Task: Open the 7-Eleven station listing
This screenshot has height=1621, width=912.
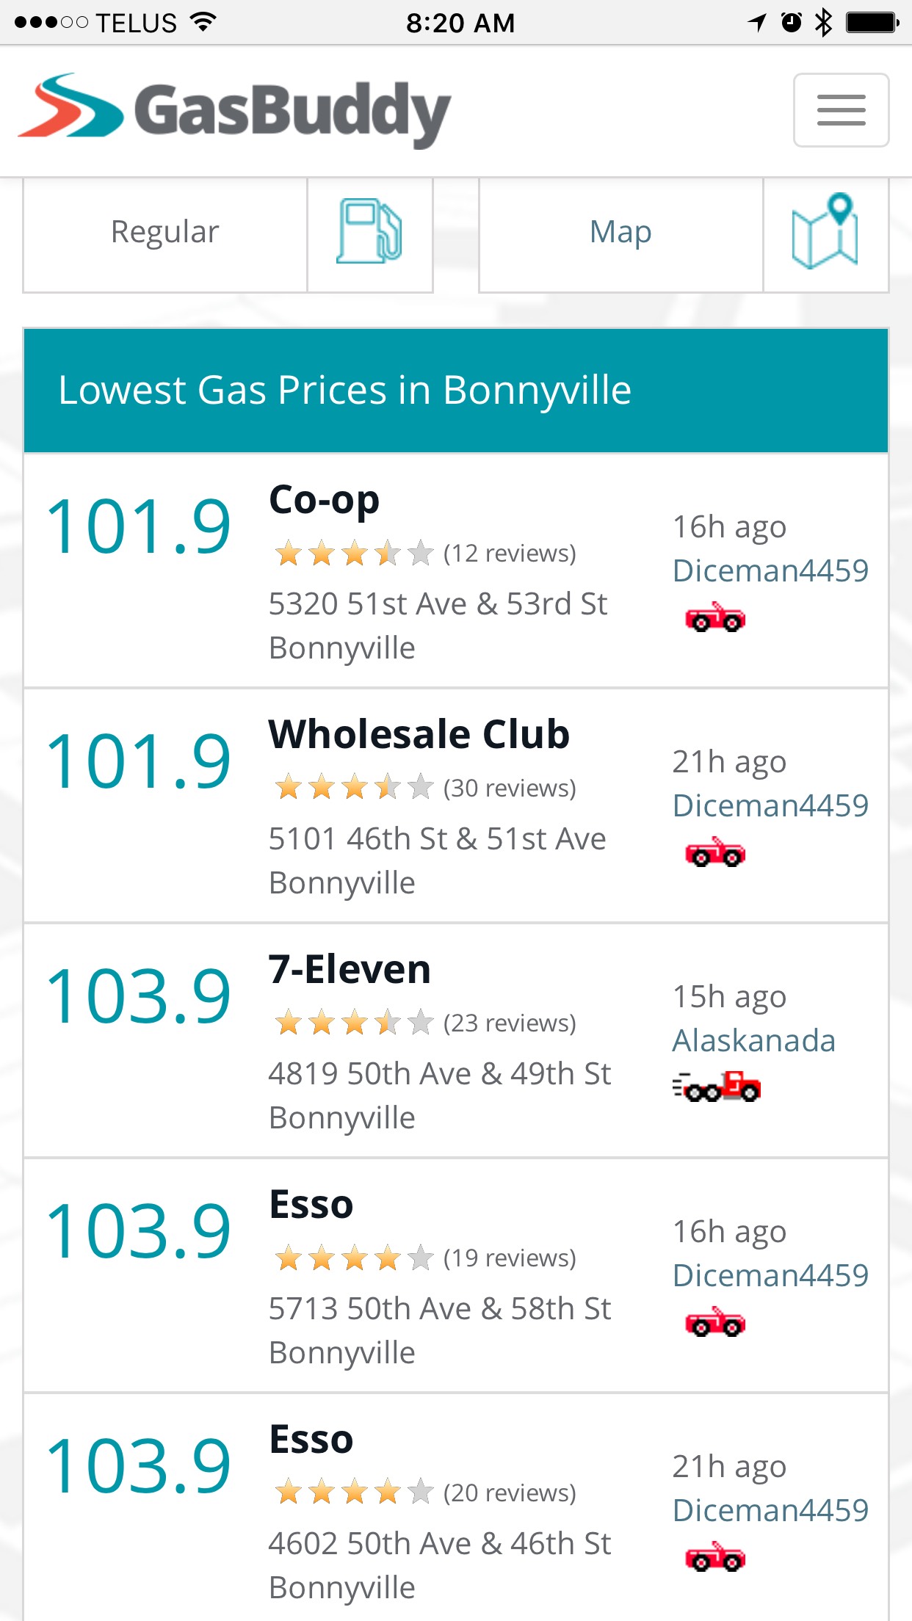Action: pos(350,970)
